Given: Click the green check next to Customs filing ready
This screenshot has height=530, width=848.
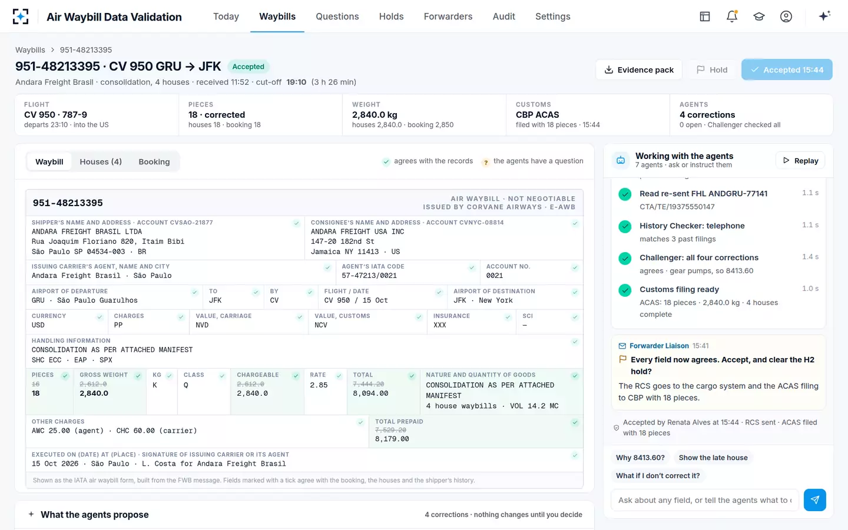Looking at the screenshot, I should tap(625, 290).
